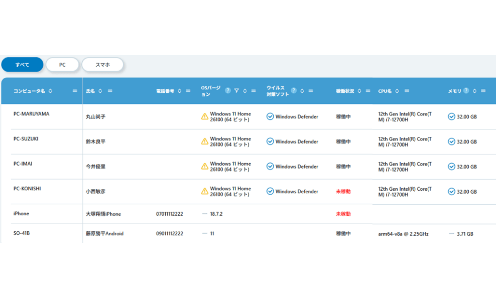Click user name 丸山尚子

95,117
